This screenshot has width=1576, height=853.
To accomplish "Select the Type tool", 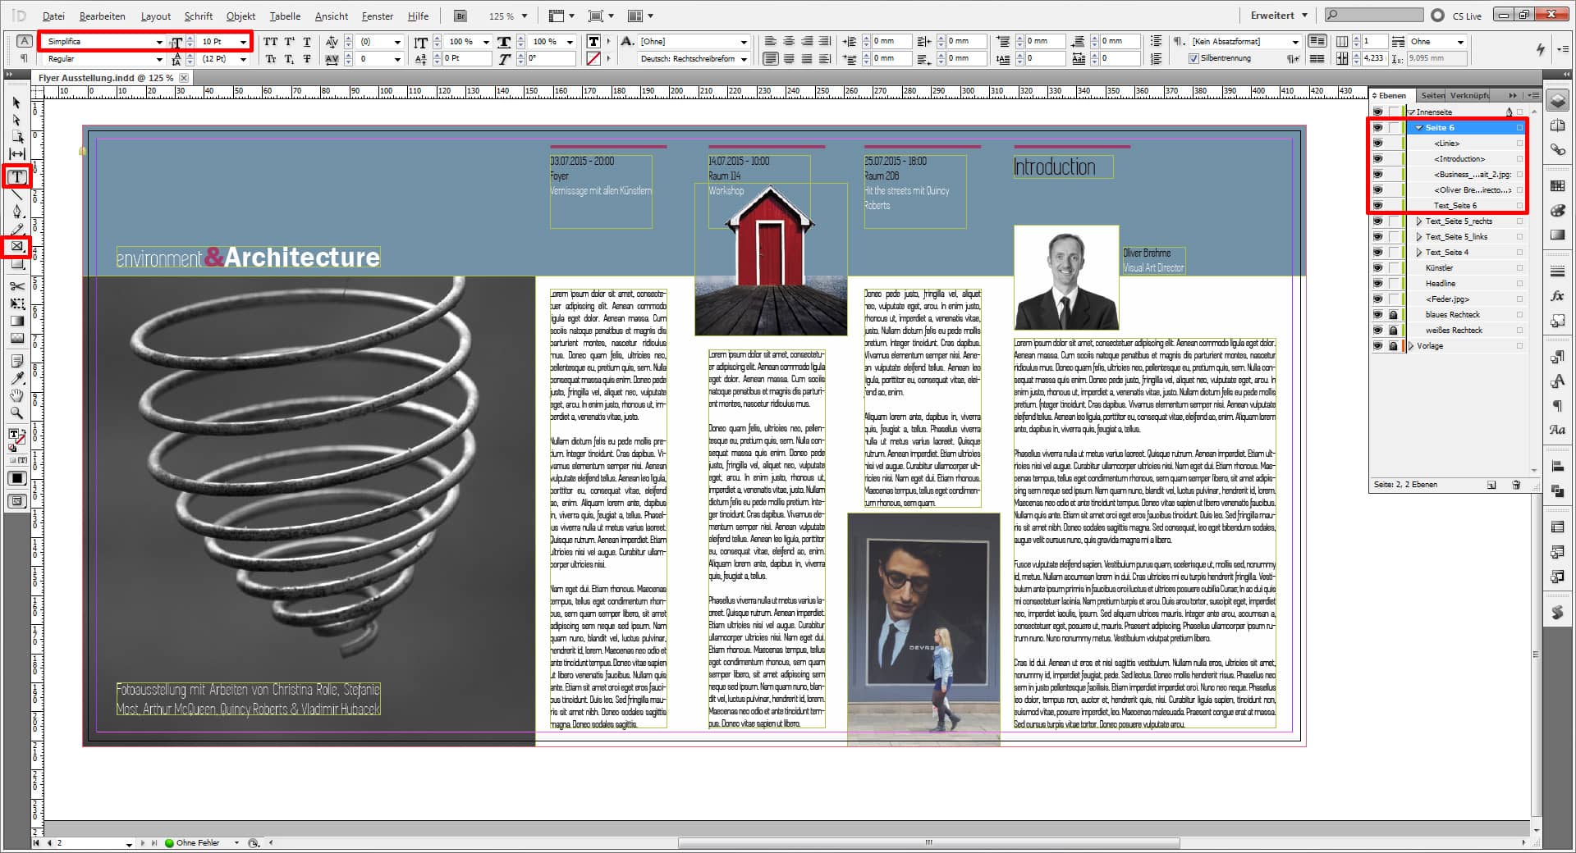I will click(16, 176).
